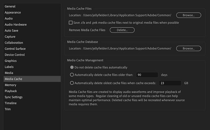Select Control Surface in sidebar

click(x=15, y=49)
